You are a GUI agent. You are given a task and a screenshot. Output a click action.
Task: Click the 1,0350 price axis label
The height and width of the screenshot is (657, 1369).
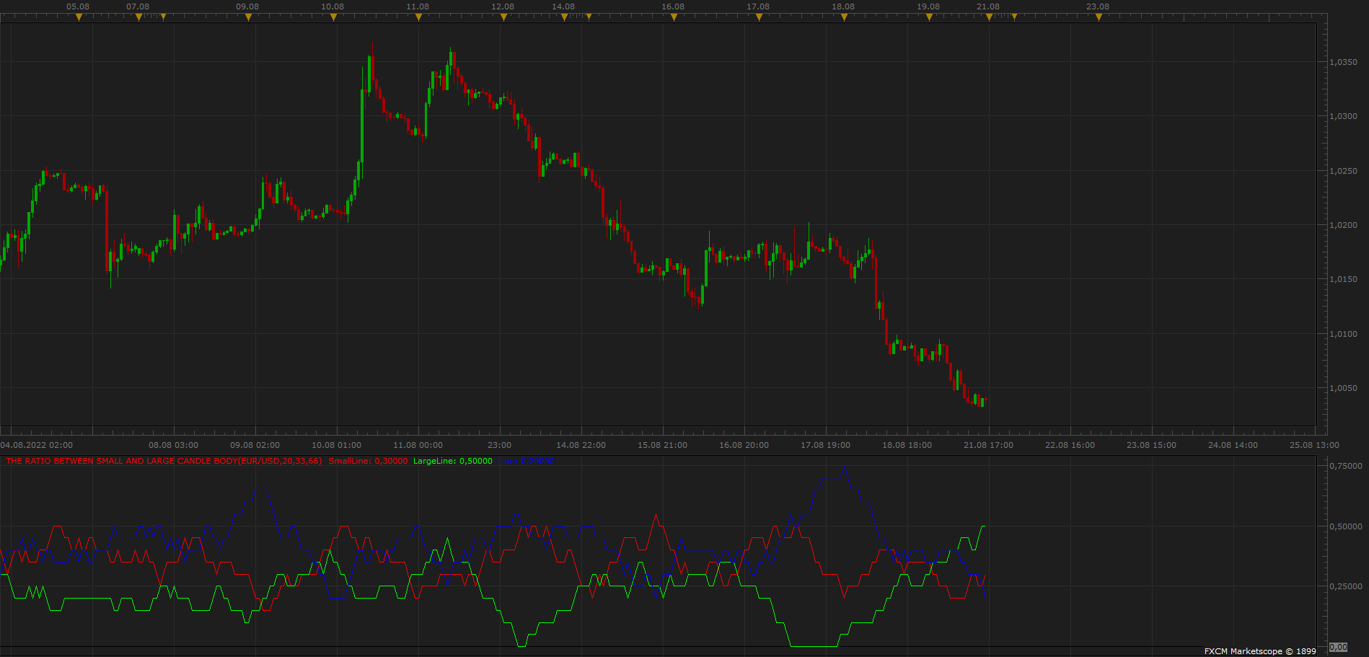click(x=1343, y=62)
